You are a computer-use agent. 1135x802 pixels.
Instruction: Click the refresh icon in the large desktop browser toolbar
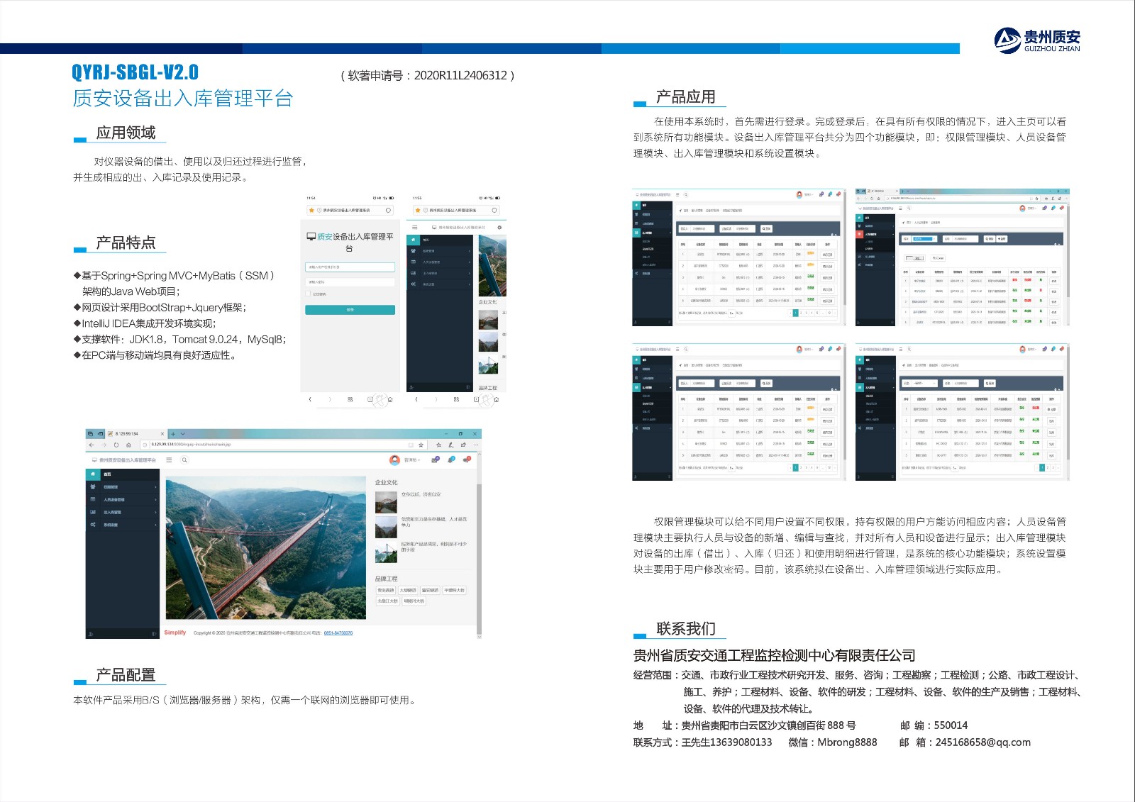pos(116,445)
